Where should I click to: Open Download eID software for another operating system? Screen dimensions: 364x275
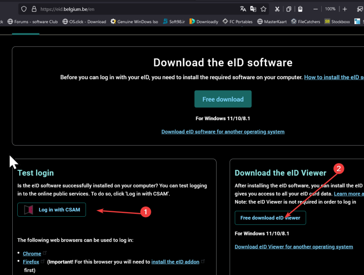[223, 132]
